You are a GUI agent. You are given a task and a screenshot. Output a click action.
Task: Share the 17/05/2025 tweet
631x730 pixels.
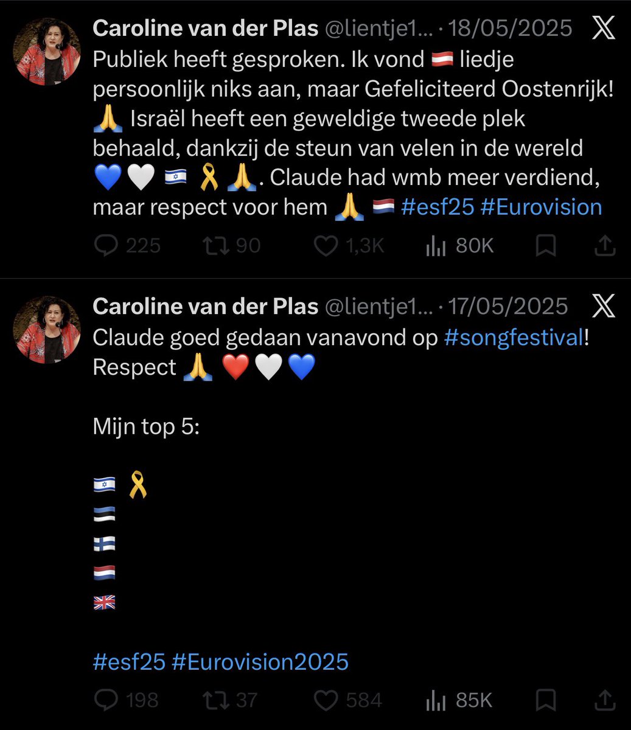[603, 700]
